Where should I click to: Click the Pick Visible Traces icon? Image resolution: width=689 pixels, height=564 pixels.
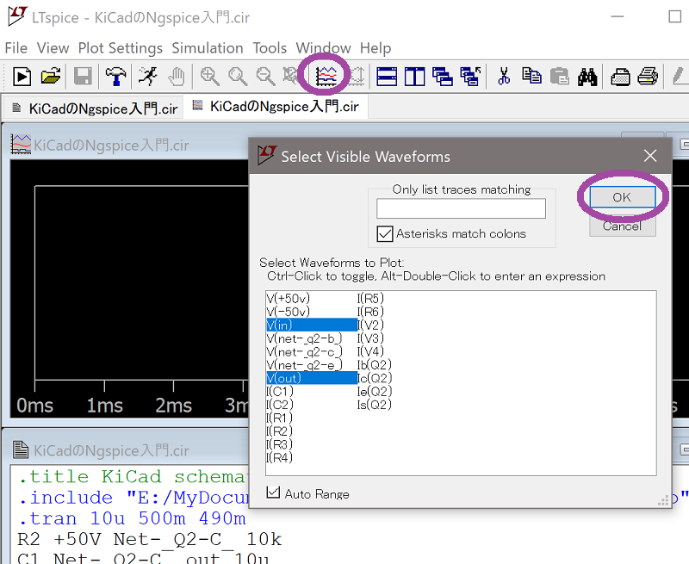click(326, 77)
